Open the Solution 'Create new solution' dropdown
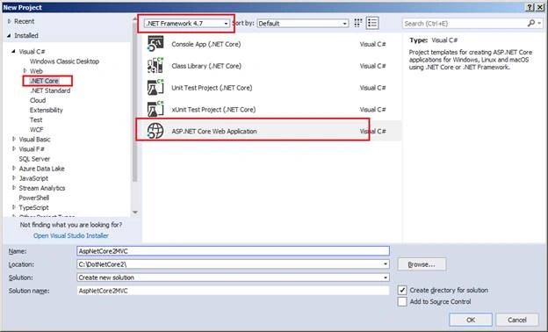 [x=386, y=278]
